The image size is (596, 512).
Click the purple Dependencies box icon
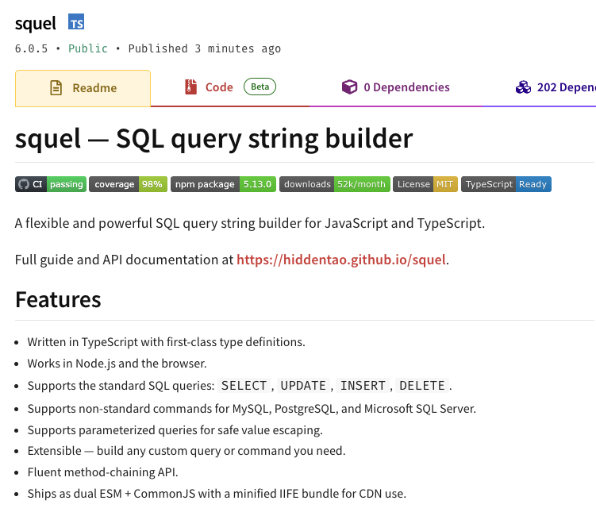point(349,87)
